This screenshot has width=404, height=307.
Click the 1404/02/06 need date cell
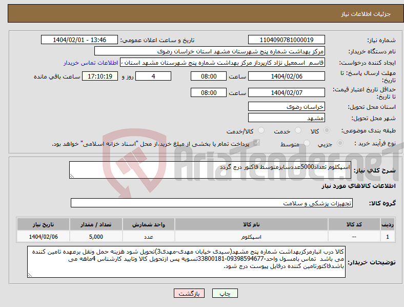tap(43, 237)
